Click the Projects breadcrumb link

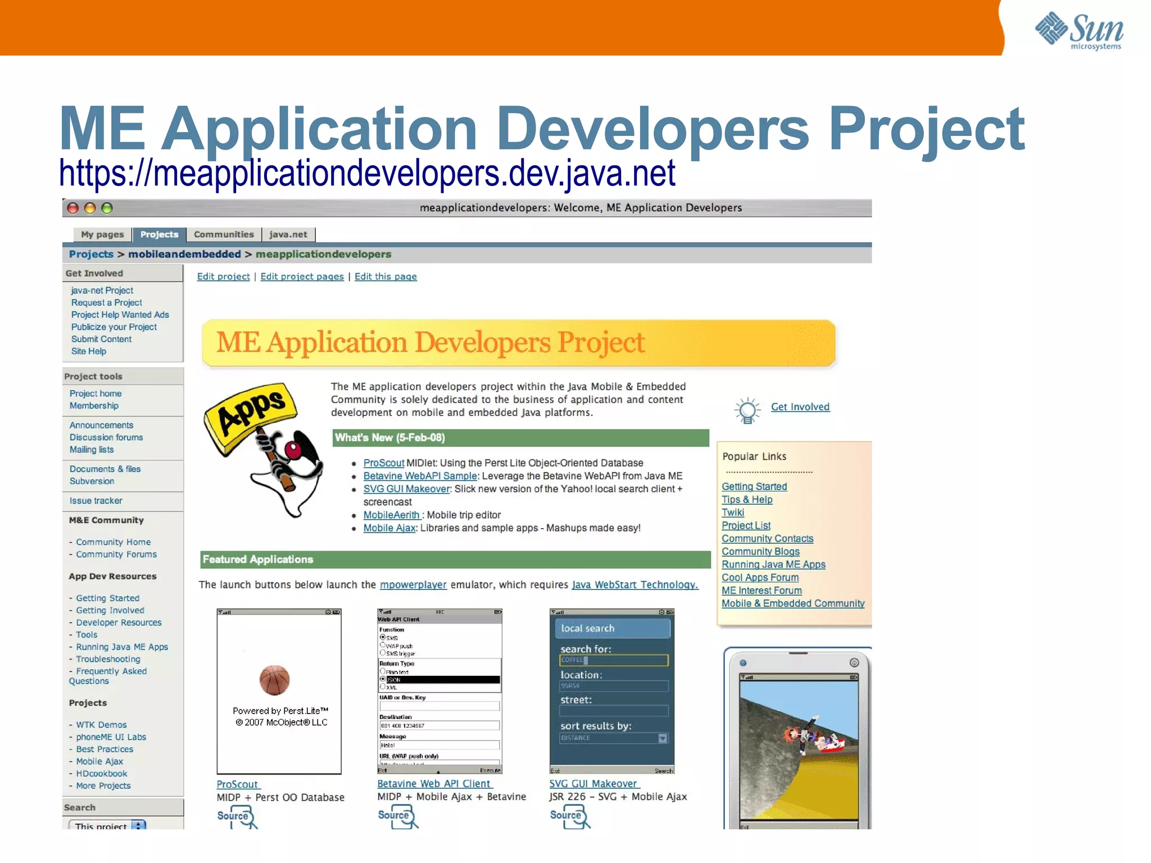click(91, 254)
